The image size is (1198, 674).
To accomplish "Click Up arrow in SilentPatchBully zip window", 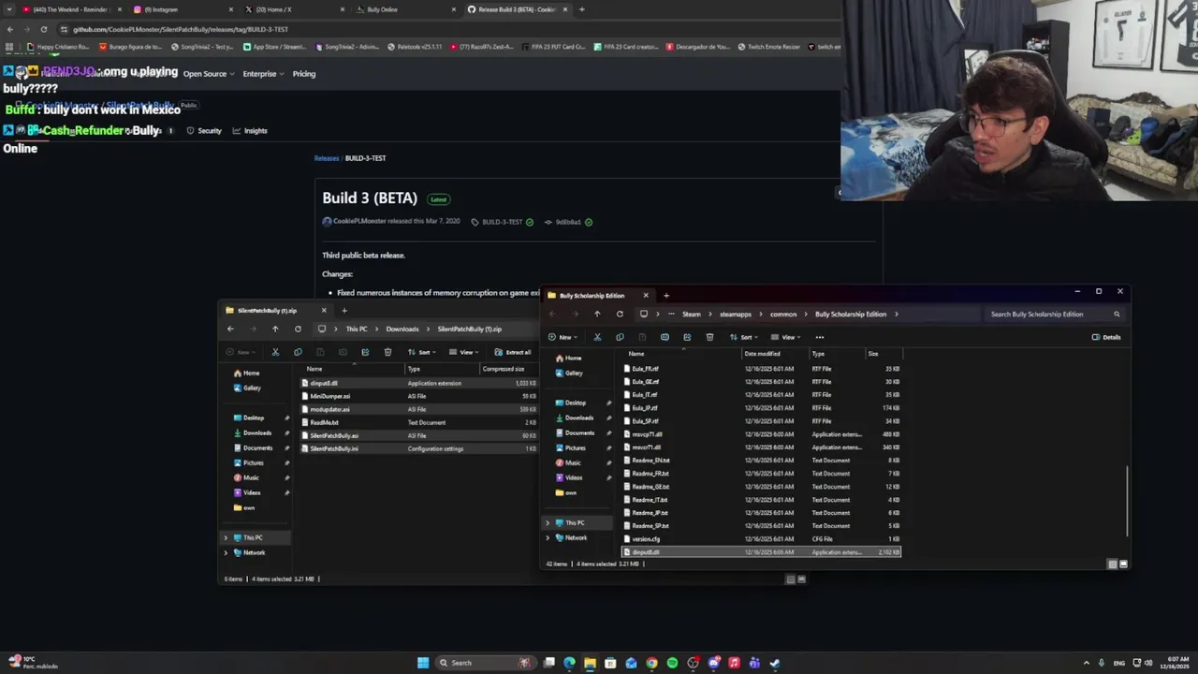I will coord(275,329).
